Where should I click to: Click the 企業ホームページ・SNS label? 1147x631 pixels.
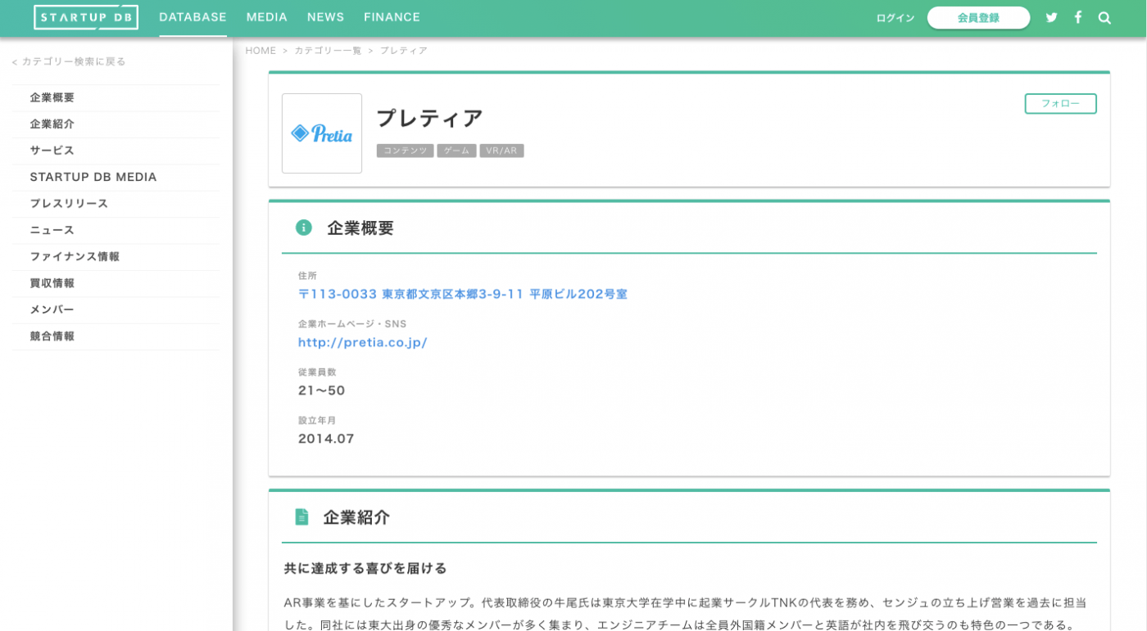(352, 324)
